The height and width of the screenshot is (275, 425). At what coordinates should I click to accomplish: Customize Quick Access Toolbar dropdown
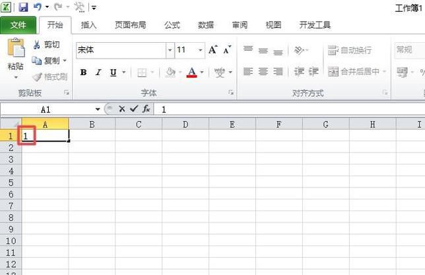pyautogui.click(x=94, y=7)
